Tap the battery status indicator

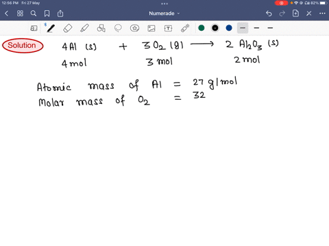coord(318,3)
